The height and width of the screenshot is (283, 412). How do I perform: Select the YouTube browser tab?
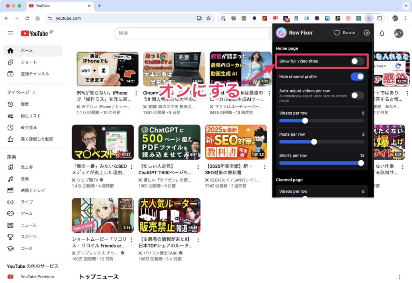click(x=60, y=6)
